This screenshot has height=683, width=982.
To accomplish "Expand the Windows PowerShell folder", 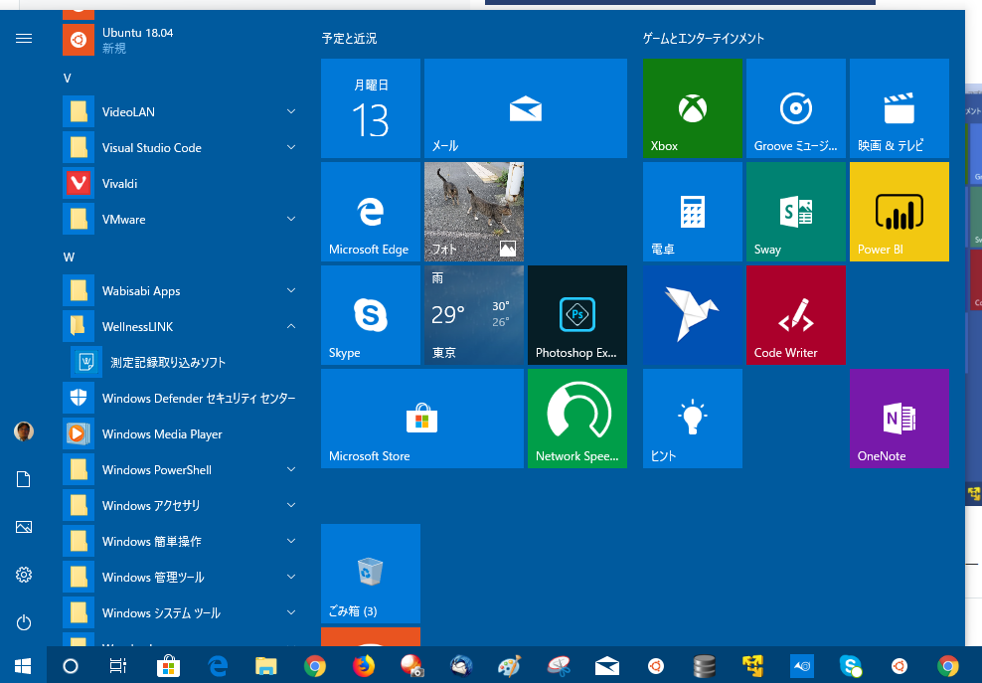I will 179,470.
